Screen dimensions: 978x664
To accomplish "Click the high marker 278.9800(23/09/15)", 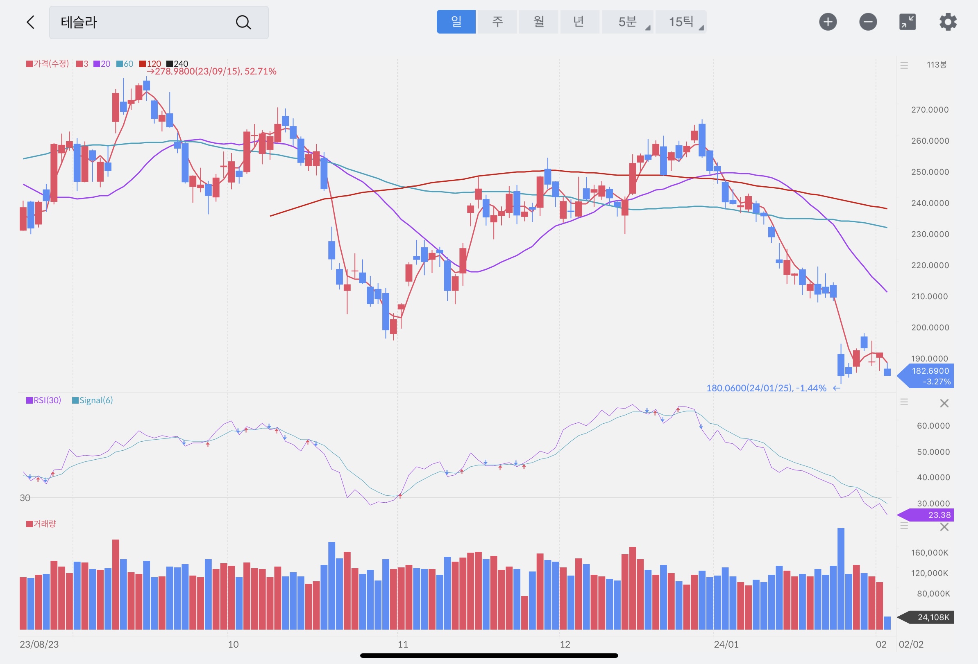I will point(211,71).
